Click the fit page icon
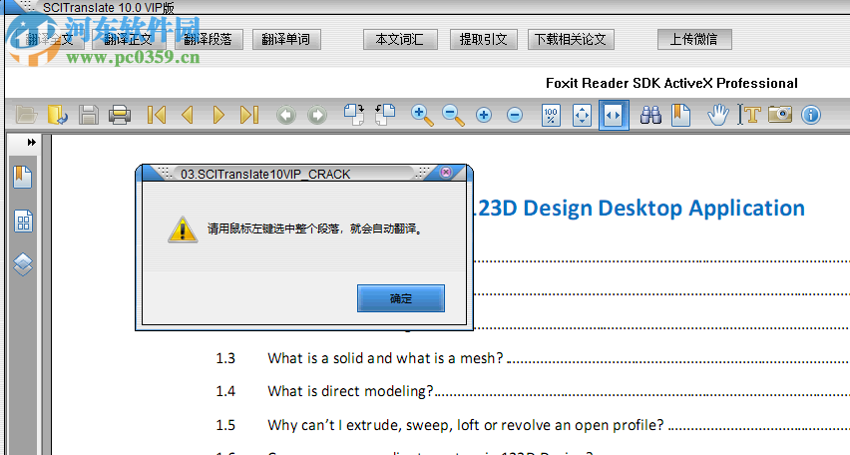The height and width of the screenshot is (455, 850). coord(582,115)
